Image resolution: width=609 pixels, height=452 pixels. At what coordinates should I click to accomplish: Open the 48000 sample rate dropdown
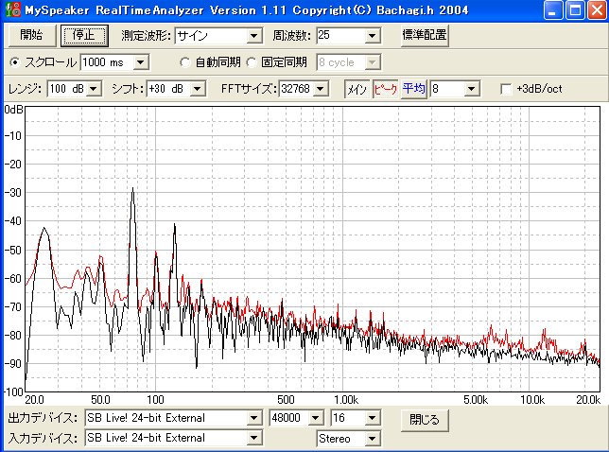(x=316, y=418)
